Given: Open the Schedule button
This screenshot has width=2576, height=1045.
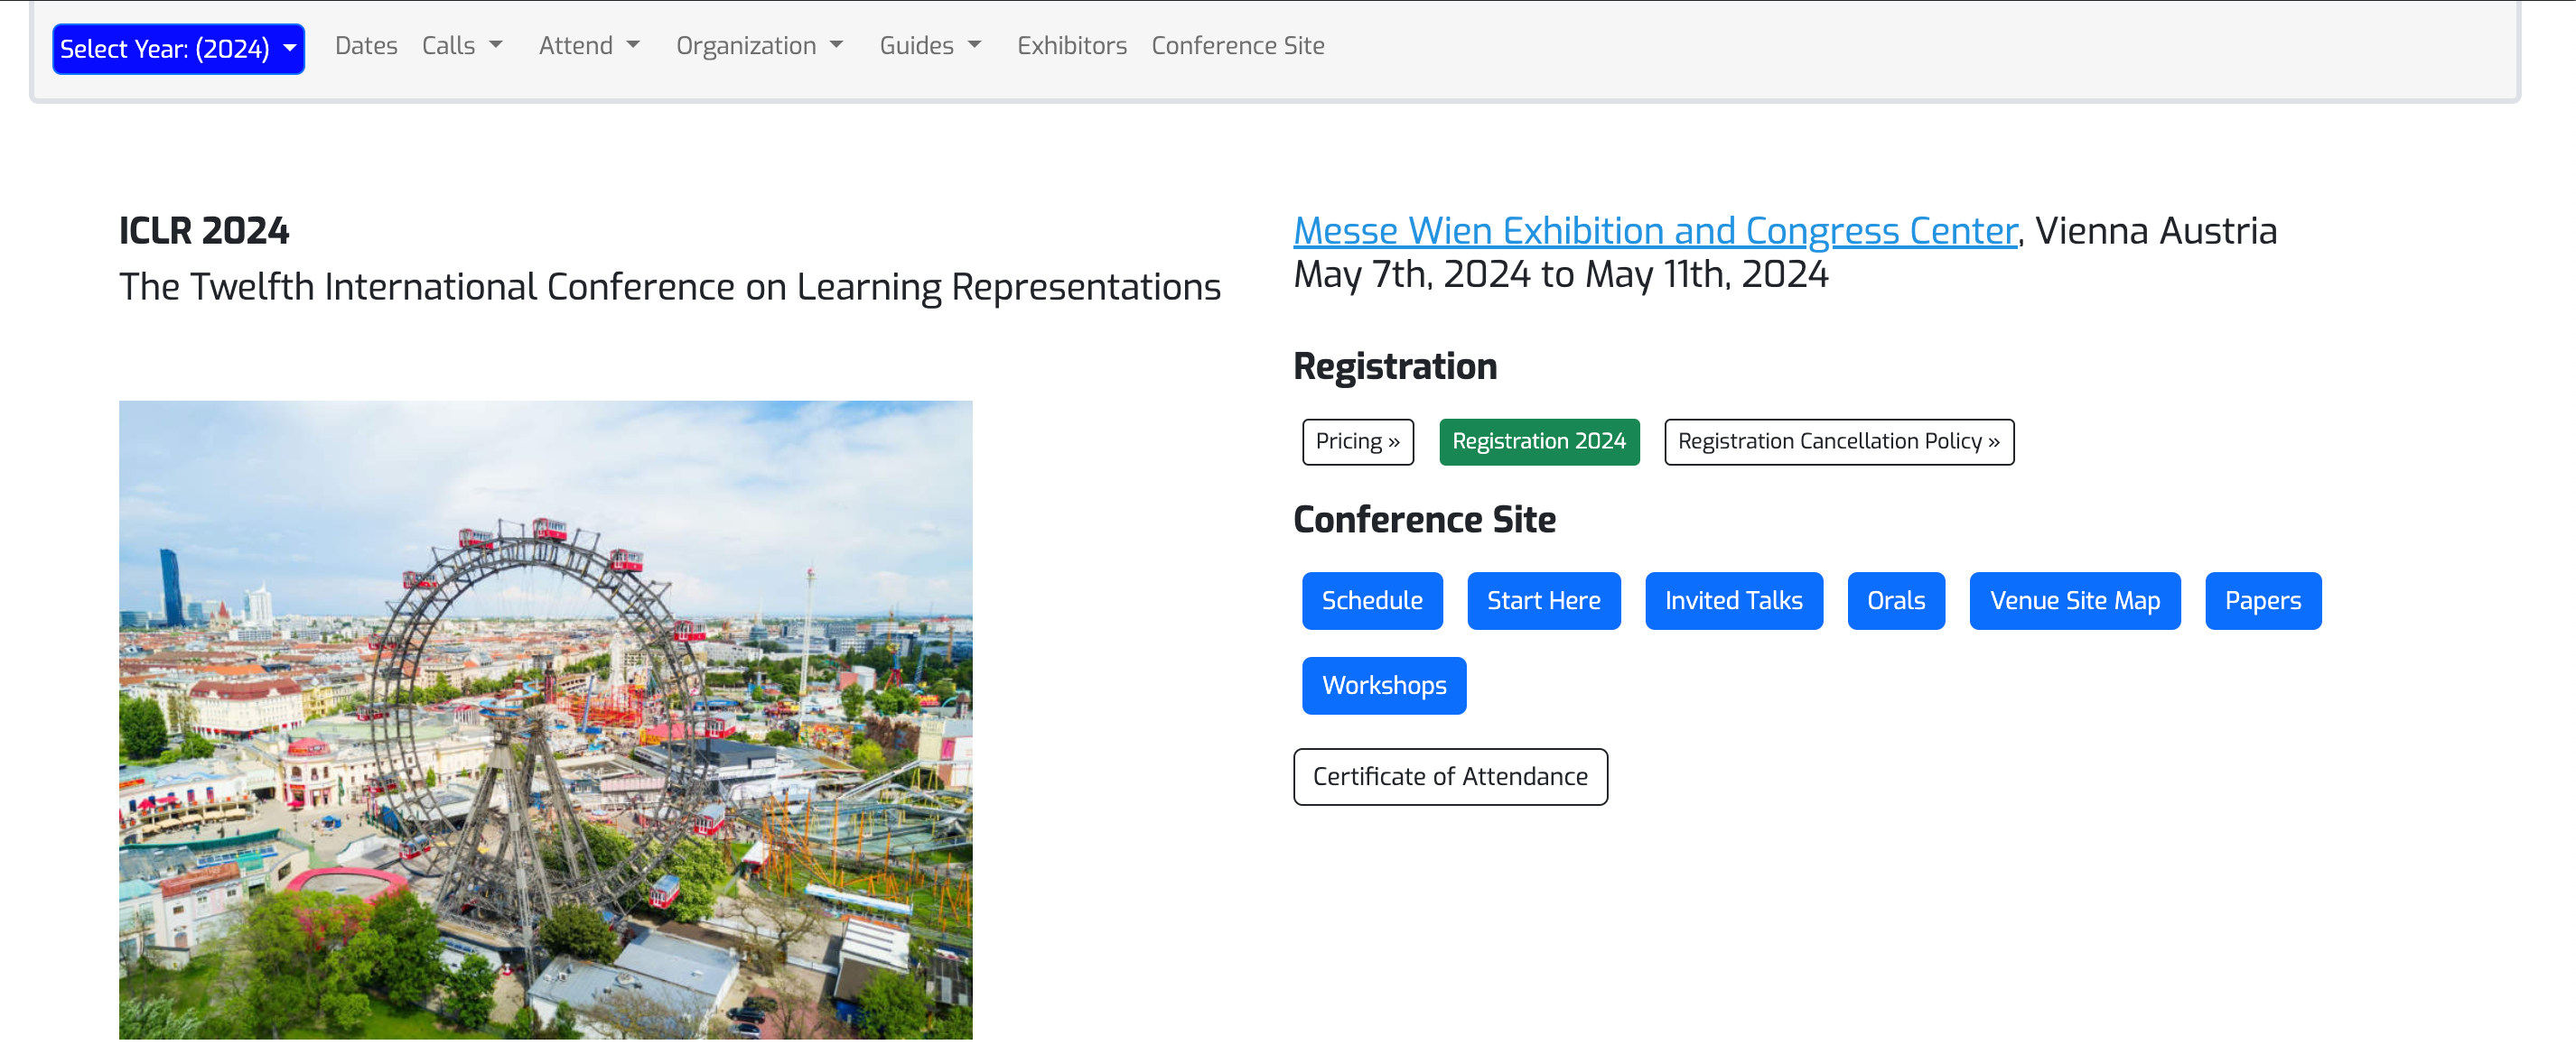Looking at the screenshot, I should [x=1371, y=600].
